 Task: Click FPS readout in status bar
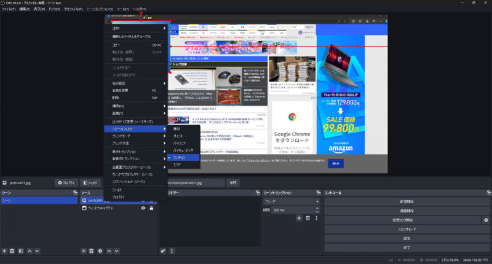pyautogui.click(x=475, y=260)
